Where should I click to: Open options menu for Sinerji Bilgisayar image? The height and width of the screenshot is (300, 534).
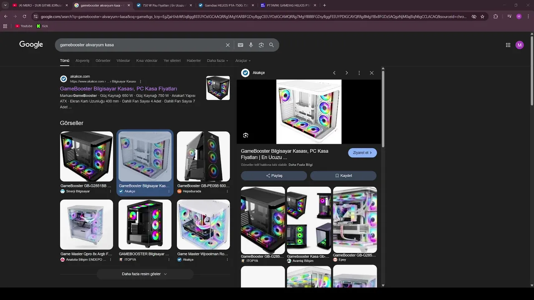click(x=111, y=191)
